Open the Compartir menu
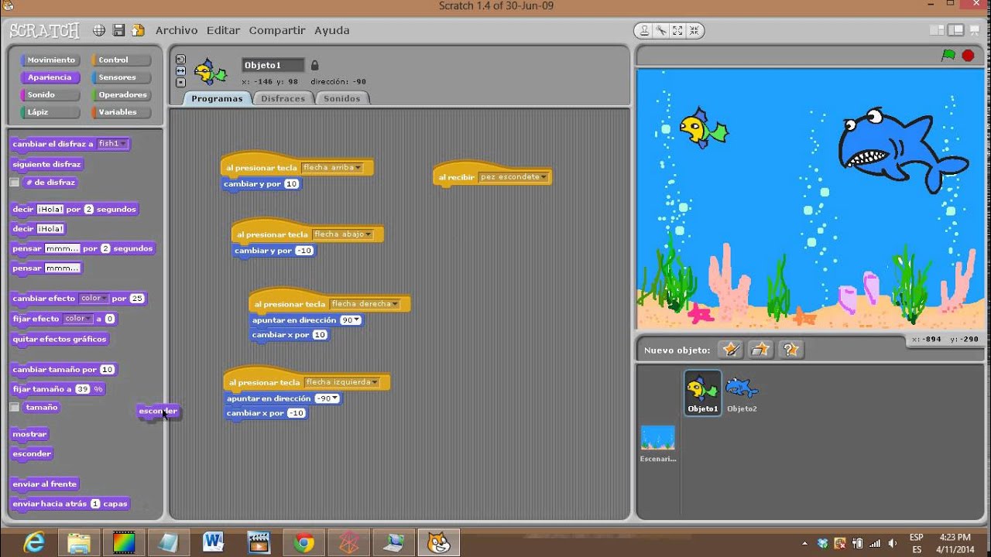The height and width of the screenshot is (557, 991). point(277,30)
